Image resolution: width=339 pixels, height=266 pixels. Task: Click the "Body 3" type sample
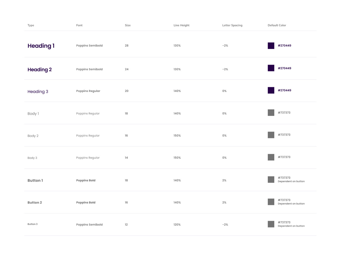click(x=32, y=158)
